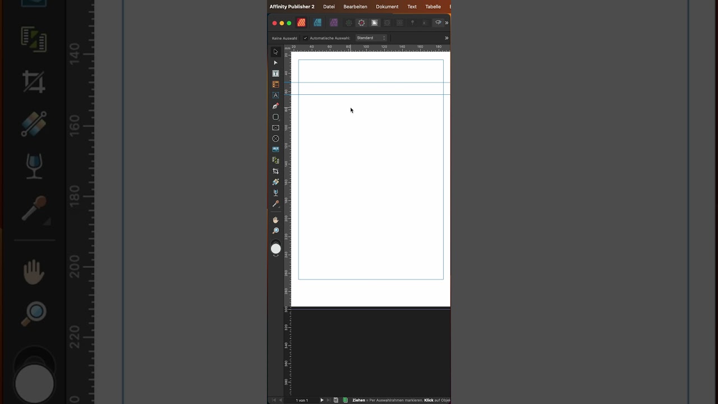Go to next page in status bar

coord(322,400)
